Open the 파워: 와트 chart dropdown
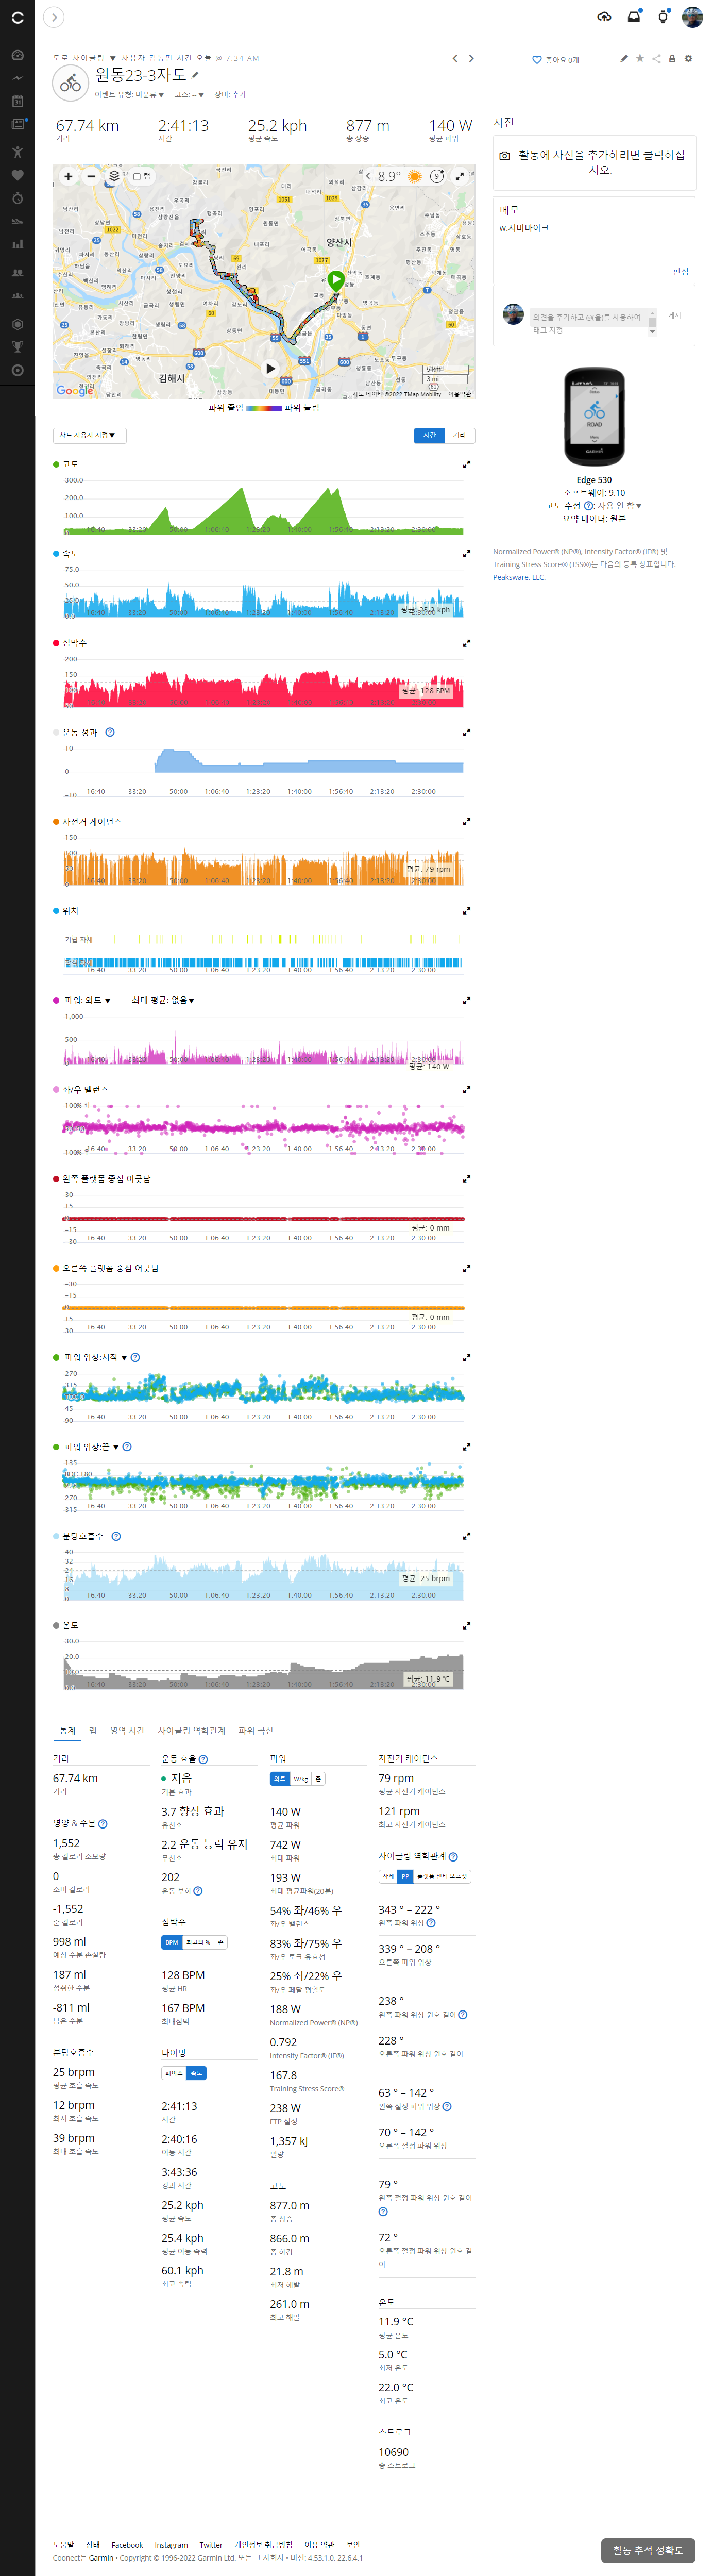 click(x=87, y=1001)
